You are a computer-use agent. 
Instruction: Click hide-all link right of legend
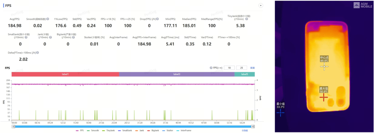pyautogui.click(x=244, y=130)
